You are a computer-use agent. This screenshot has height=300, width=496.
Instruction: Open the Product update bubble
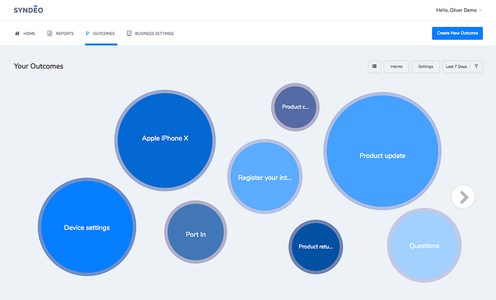pyautogui.click(x=382, y=151)
